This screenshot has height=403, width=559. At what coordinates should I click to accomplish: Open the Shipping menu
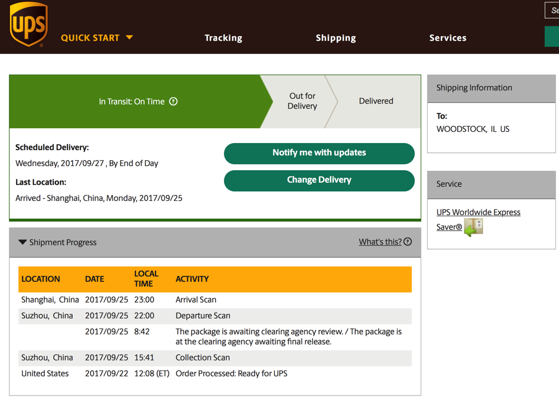tap(336, 38)
